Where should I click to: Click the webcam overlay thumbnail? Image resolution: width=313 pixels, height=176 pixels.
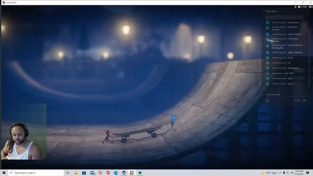(24, 132)
